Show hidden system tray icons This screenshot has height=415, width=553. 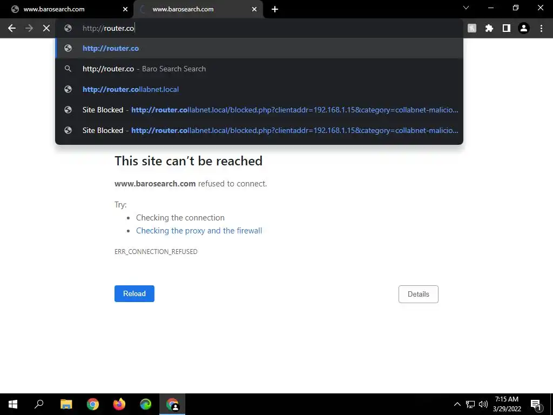click(457, 404)
